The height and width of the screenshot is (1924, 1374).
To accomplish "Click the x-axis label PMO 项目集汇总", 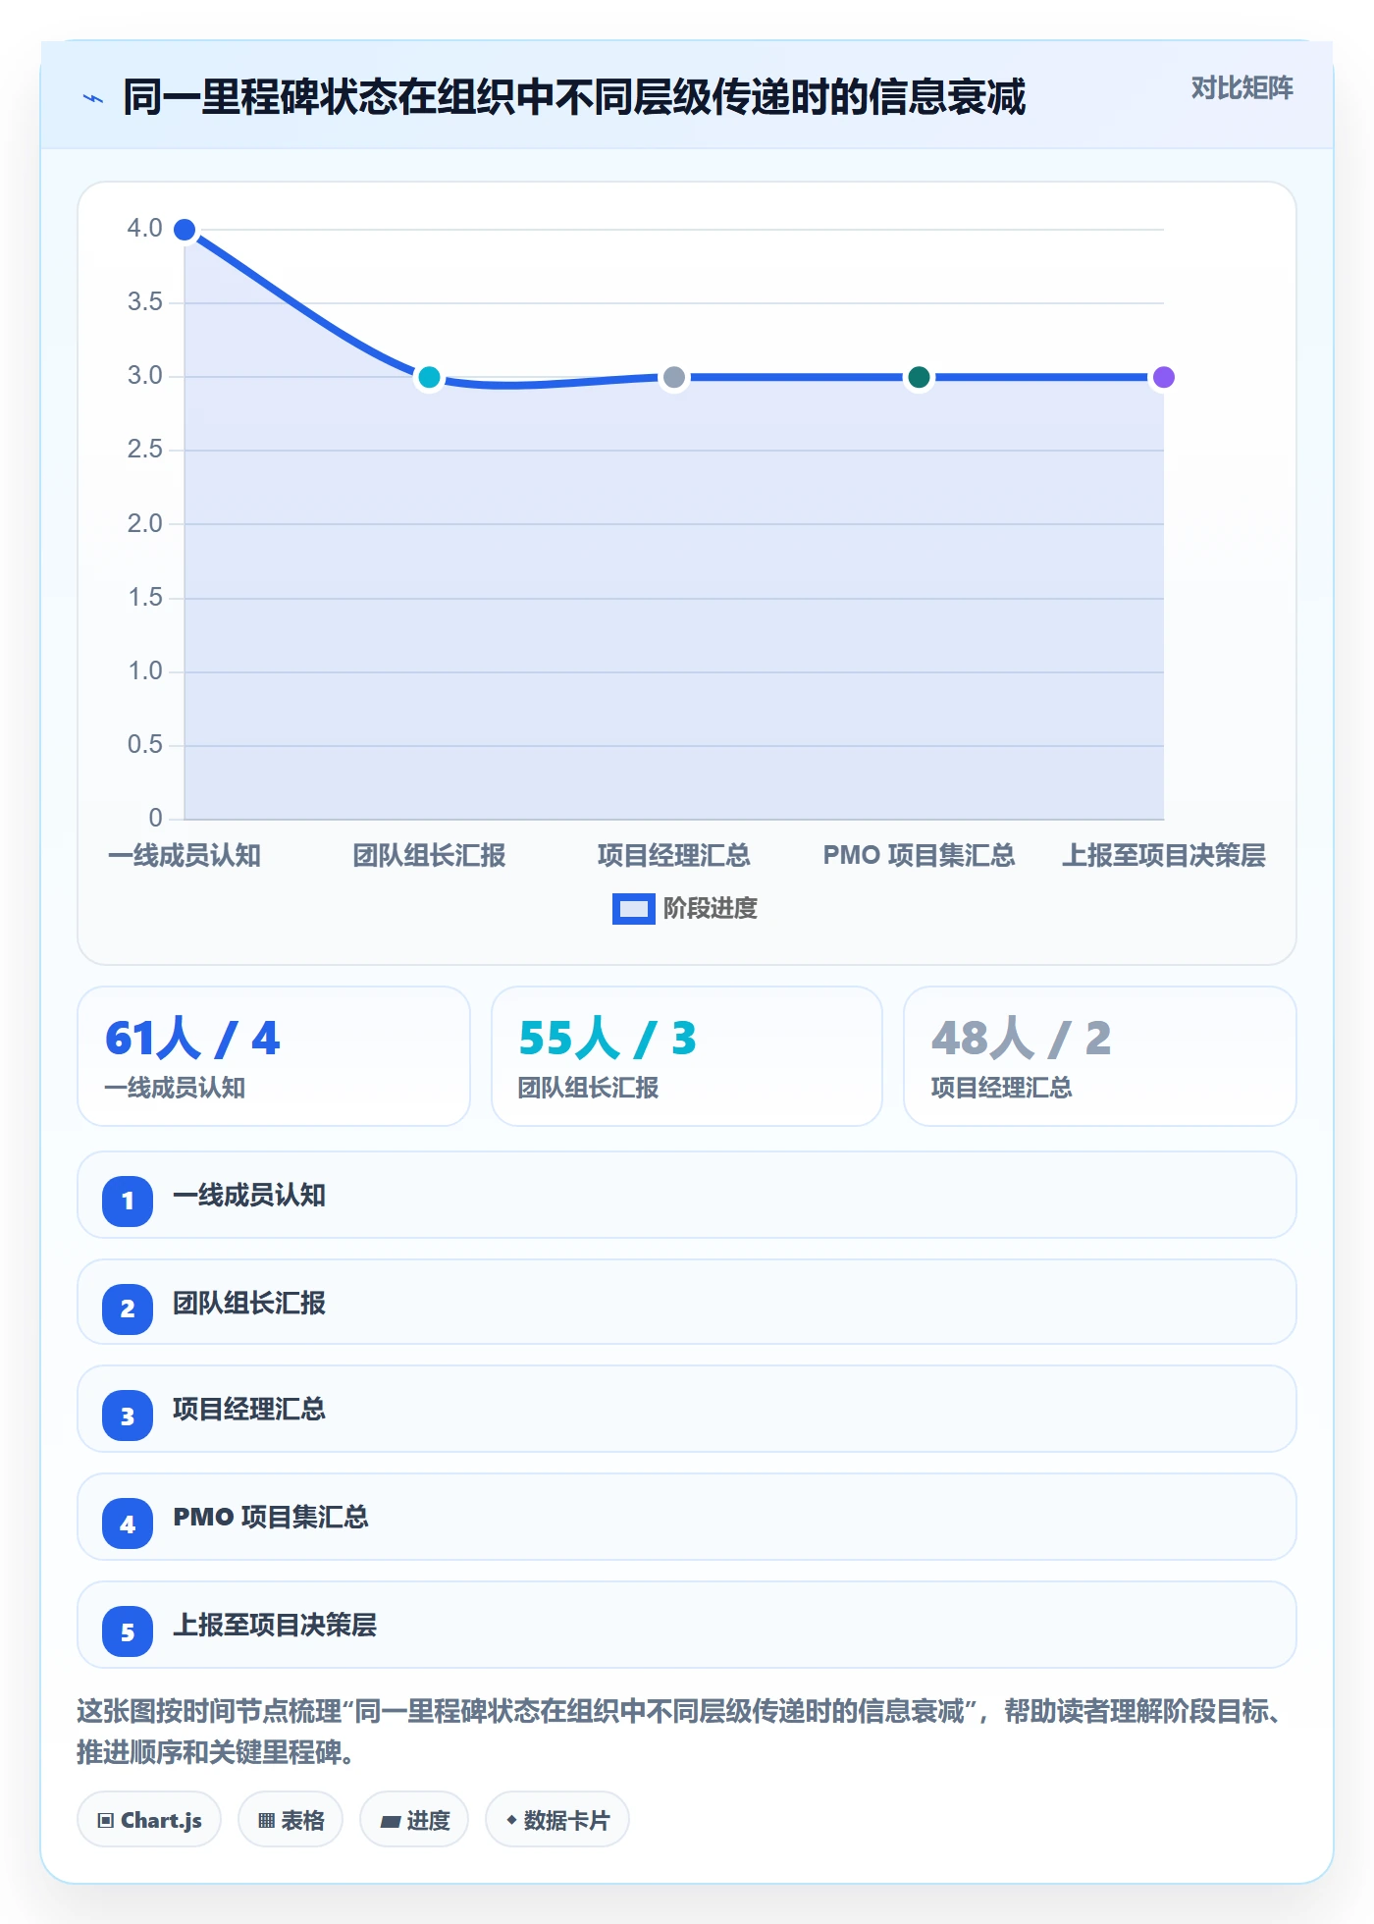I will coord(919,856).
